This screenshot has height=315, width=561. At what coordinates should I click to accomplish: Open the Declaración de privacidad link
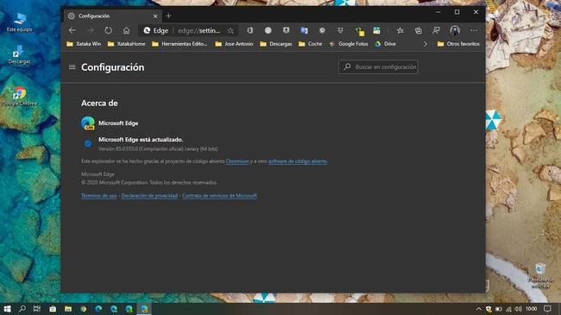coord(149,196)
